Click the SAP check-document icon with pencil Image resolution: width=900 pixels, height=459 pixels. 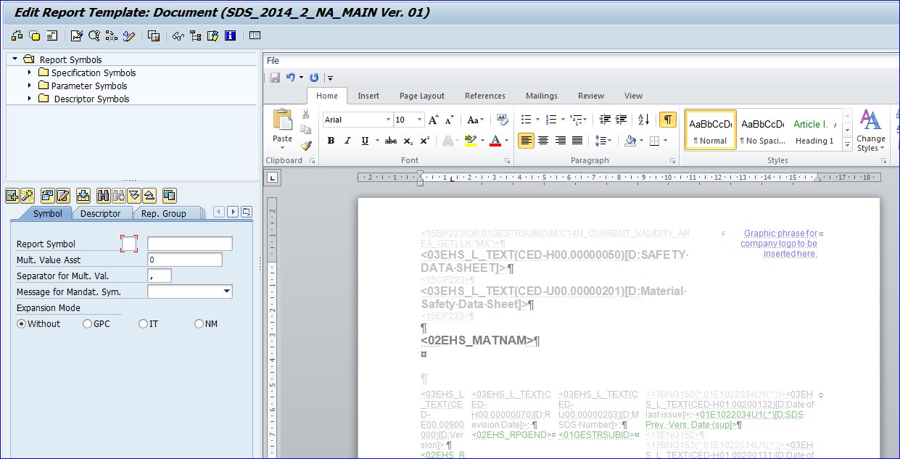pos(77,36)
